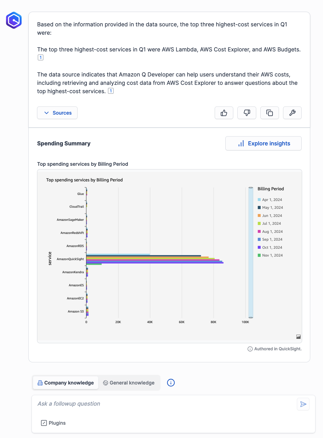Click the service axis title
This screenshot has height=438, width=323.
50,258
